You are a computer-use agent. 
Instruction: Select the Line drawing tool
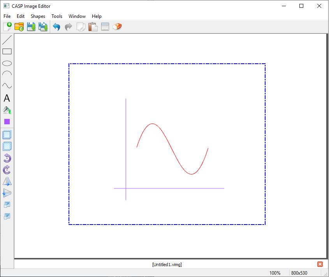coord(7,40)
